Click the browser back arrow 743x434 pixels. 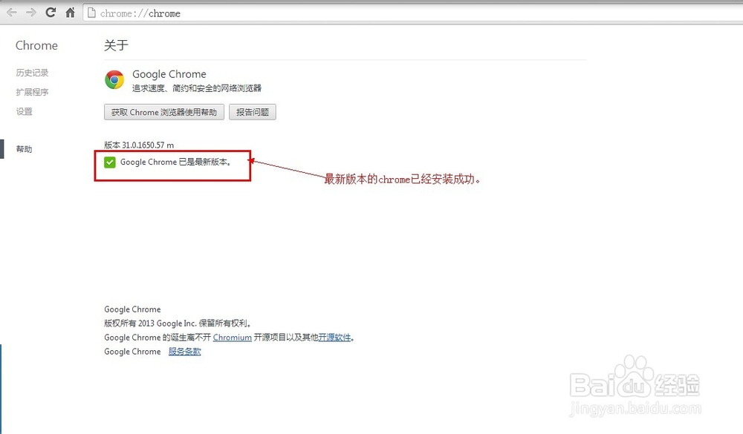pyautogui.click(x=11, y=13)
